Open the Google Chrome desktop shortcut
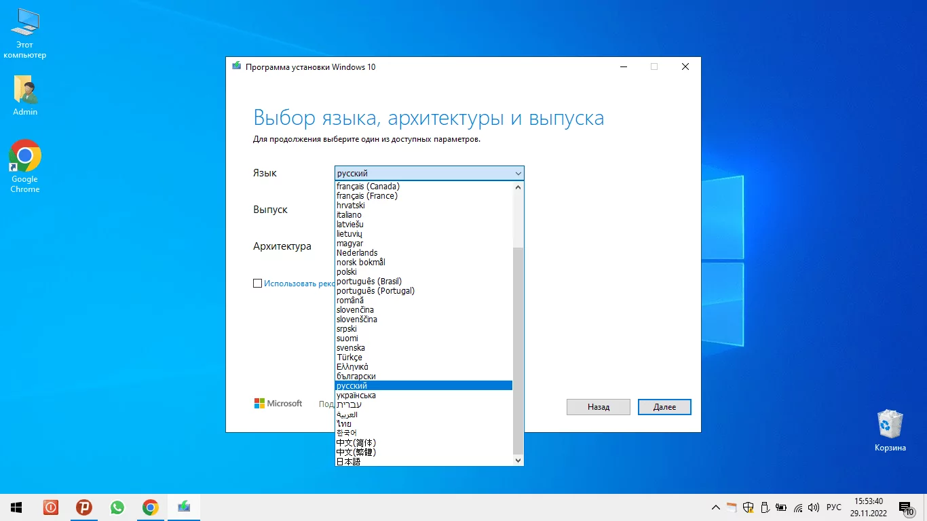The width and height of the screenshot is (927, 521). pyautogui.click(x=25, y=166)
